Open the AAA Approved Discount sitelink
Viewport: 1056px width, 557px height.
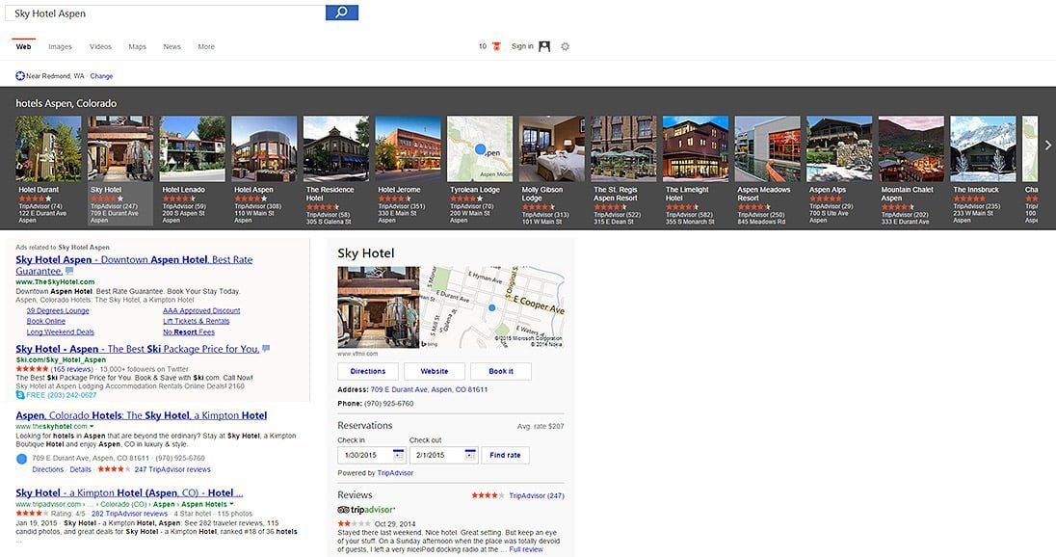point(201,310)
